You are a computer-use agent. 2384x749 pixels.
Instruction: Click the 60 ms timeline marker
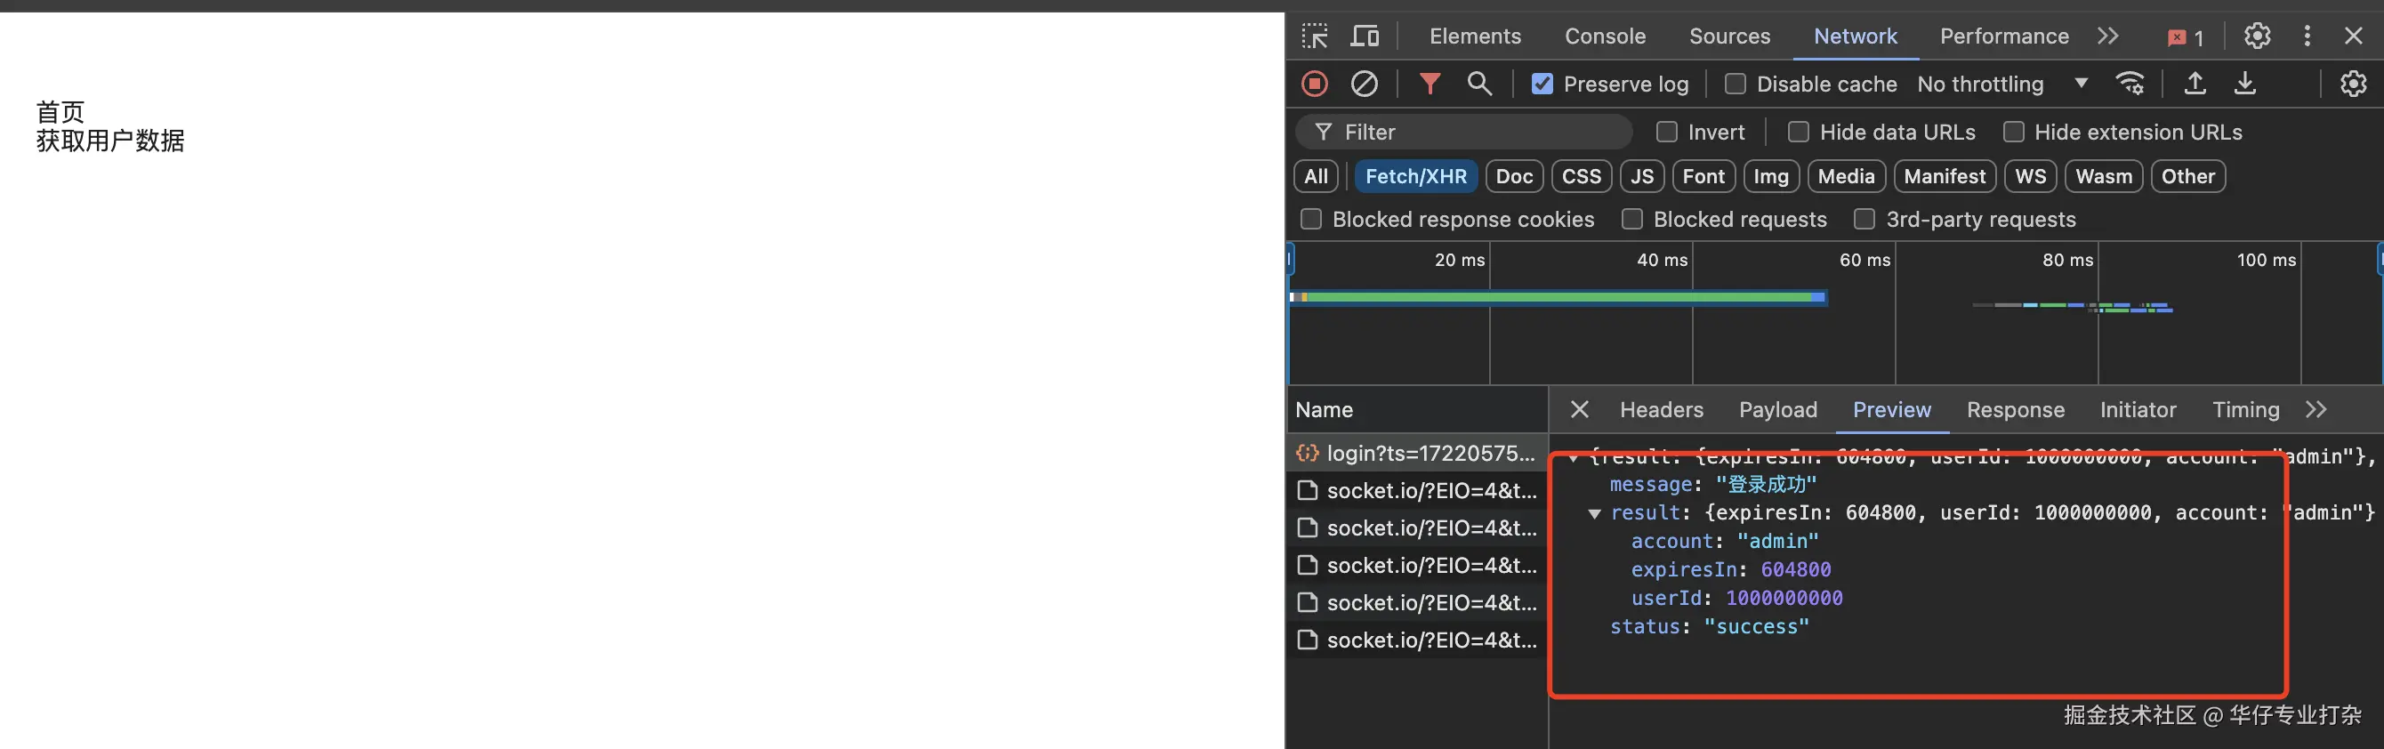pyautogui.click(x=1864, y=260)
